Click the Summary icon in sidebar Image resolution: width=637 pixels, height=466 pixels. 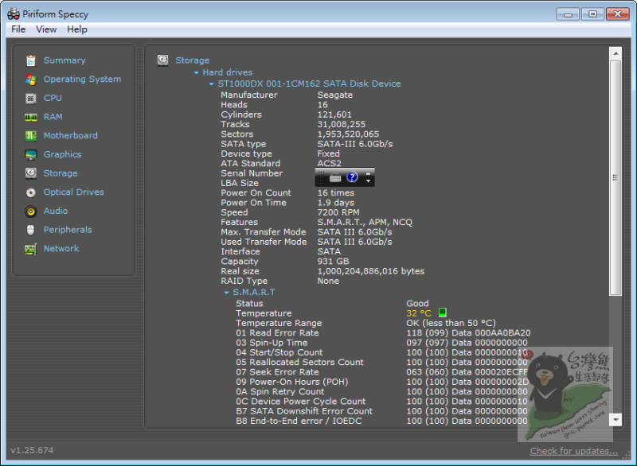click(31, 60)
